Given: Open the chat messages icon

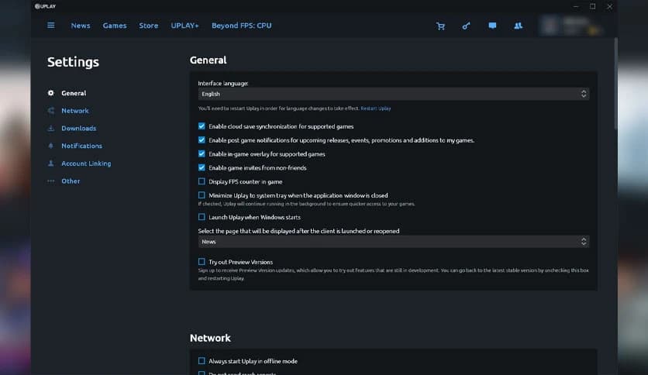Looking at the screenshot, I should pyautogui.click(x=492, y=26).
